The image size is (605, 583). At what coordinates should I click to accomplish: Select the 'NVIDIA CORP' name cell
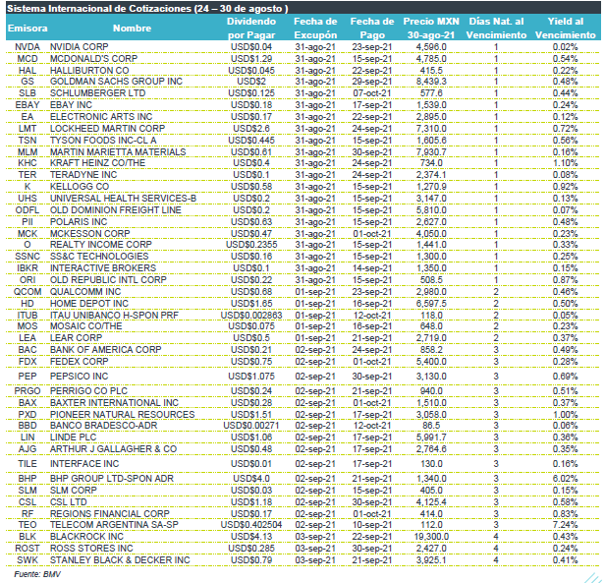tap(80, 47)
